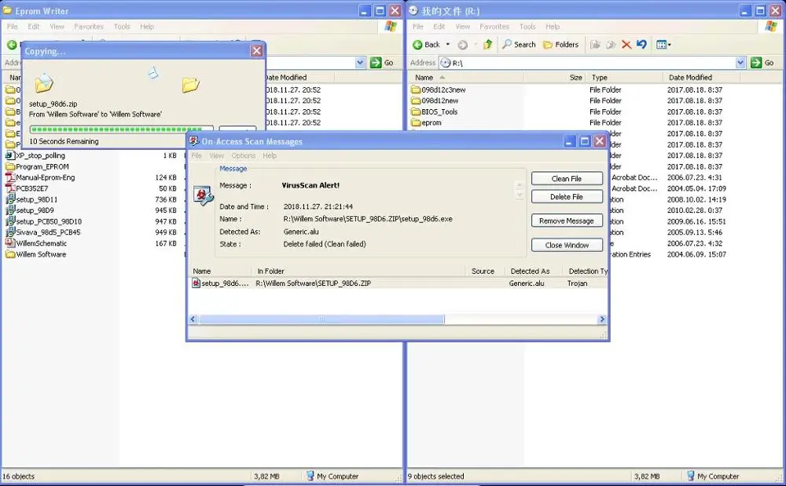Click Go button in Eprom Writer window
The height and width of the screenshot is (486, 786).
pos(382,63)
